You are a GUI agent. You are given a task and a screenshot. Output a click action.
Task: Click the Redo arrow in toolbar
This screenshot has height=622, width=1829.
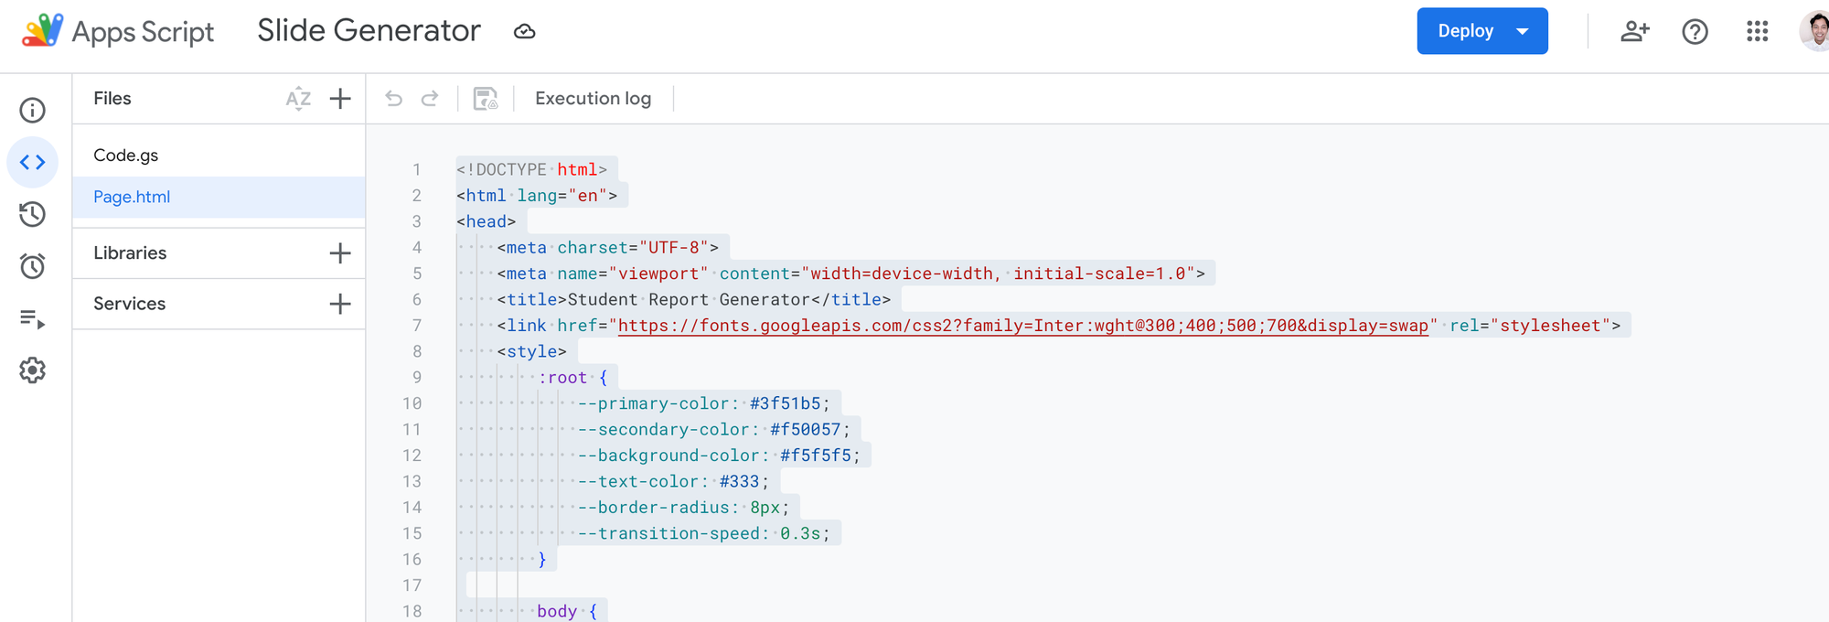click(430, 99)
